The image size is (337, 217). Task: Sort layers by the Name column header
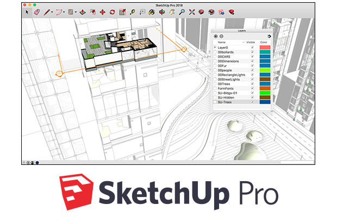click(222, 42)
